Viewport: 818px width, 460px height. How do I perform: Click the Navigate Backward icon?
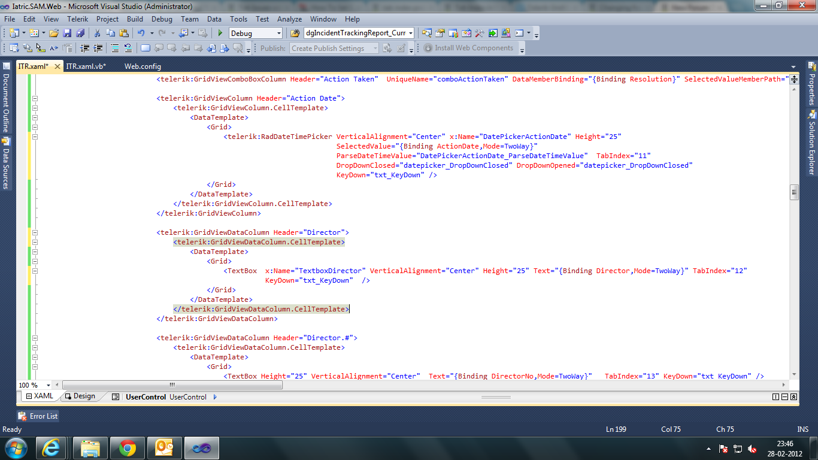(184, 33)
